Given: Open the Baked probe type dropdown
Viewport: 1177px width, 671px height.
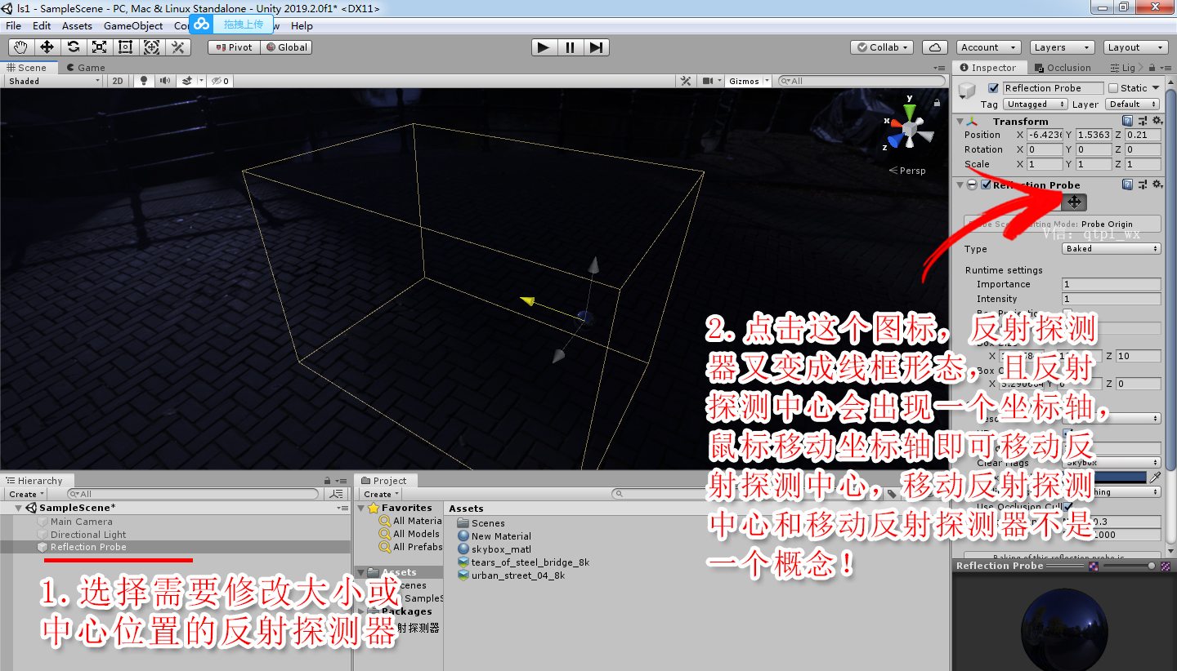Looking at the screenshot, I should coord(1112,248).
